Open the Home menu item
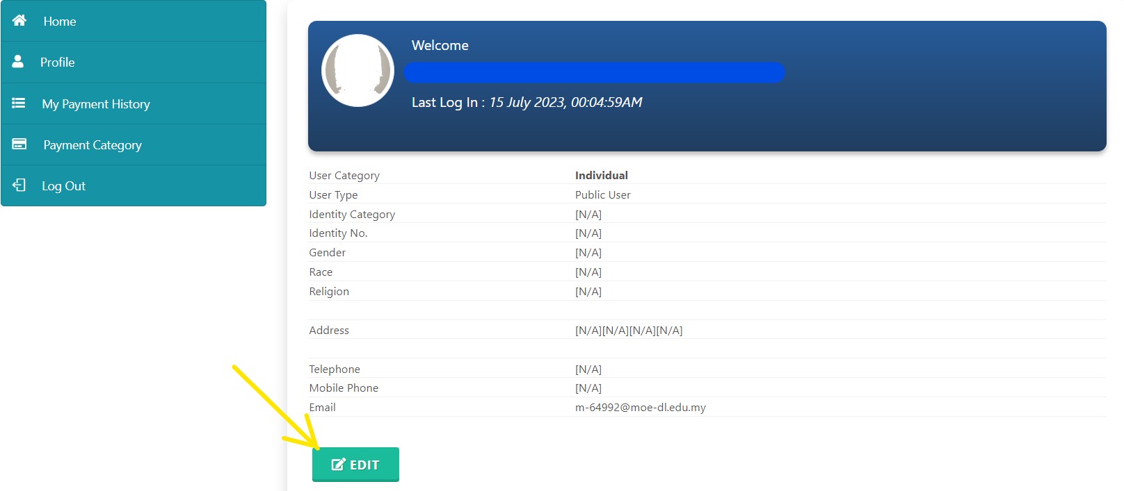Image resolution: width=1124 pixels, height=491 pixels. point(60,22)
